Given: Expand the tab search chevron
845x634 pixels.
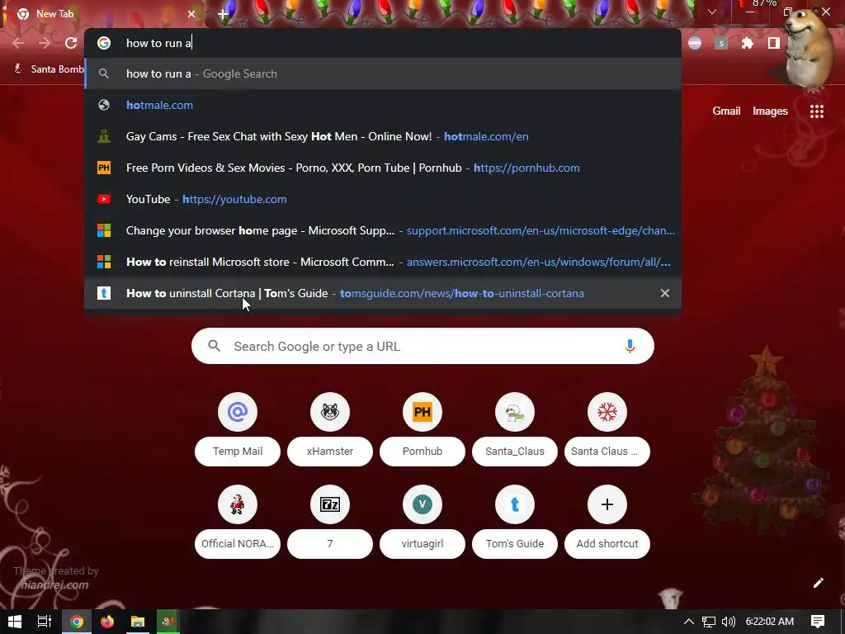Looking at the screenshot, I should tap(712, 12).
